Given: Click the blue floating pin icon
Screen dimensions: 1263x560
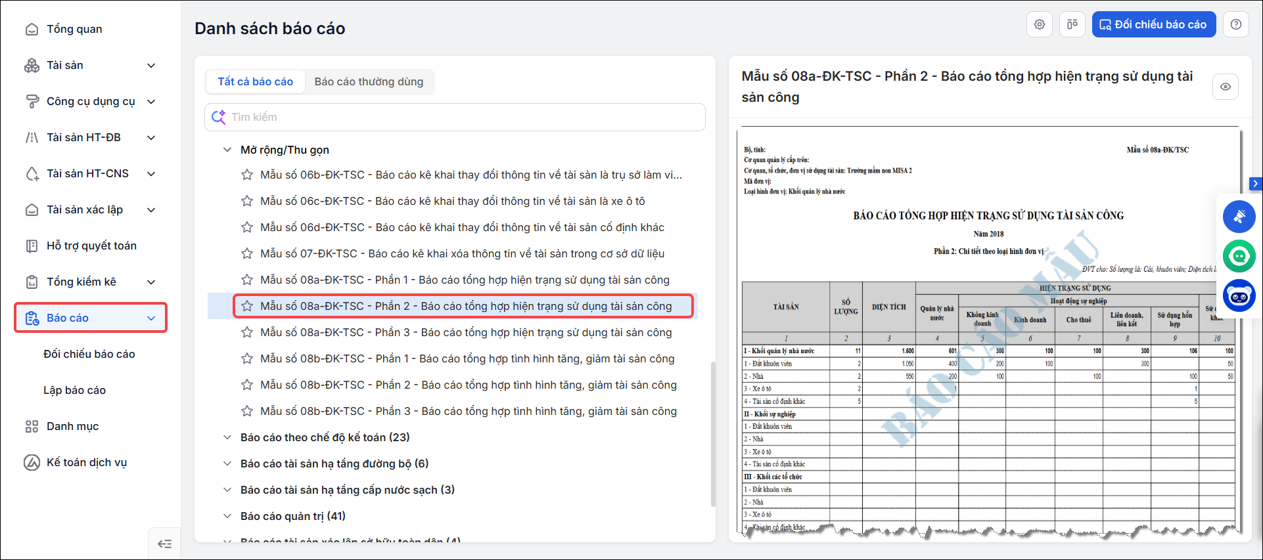Looking at the screenshot, I should [1239, 217].
